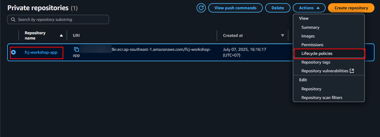Click the View push commands button

[235, 8]
